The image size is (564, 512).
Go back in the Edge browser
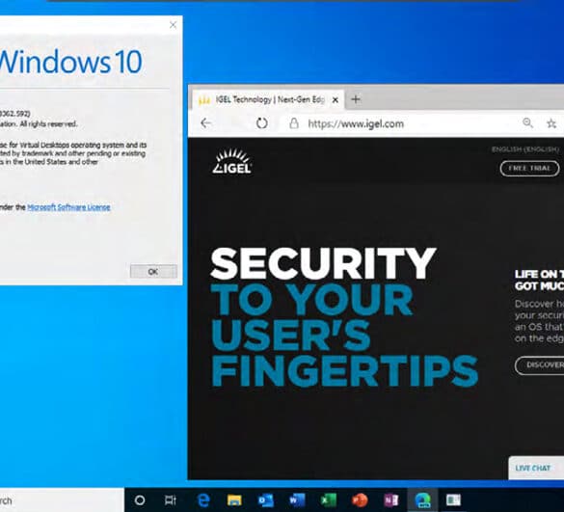[x=205, y=123]
